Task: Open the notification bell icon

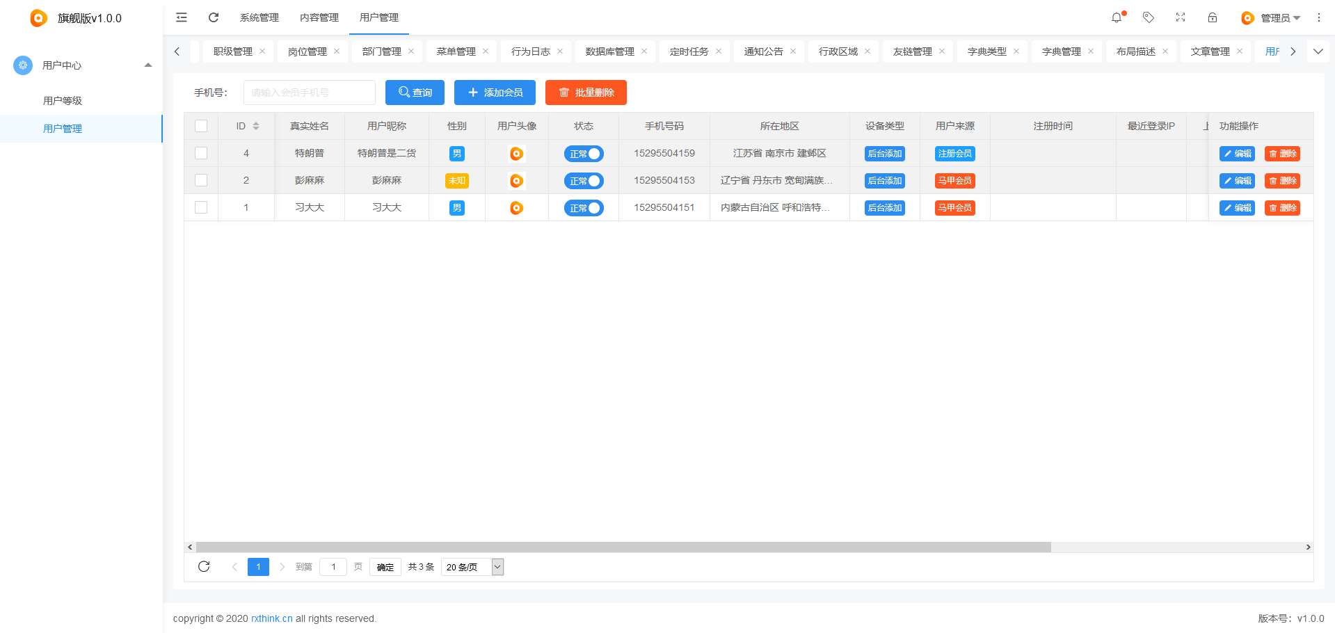Action: (1117, 17)
